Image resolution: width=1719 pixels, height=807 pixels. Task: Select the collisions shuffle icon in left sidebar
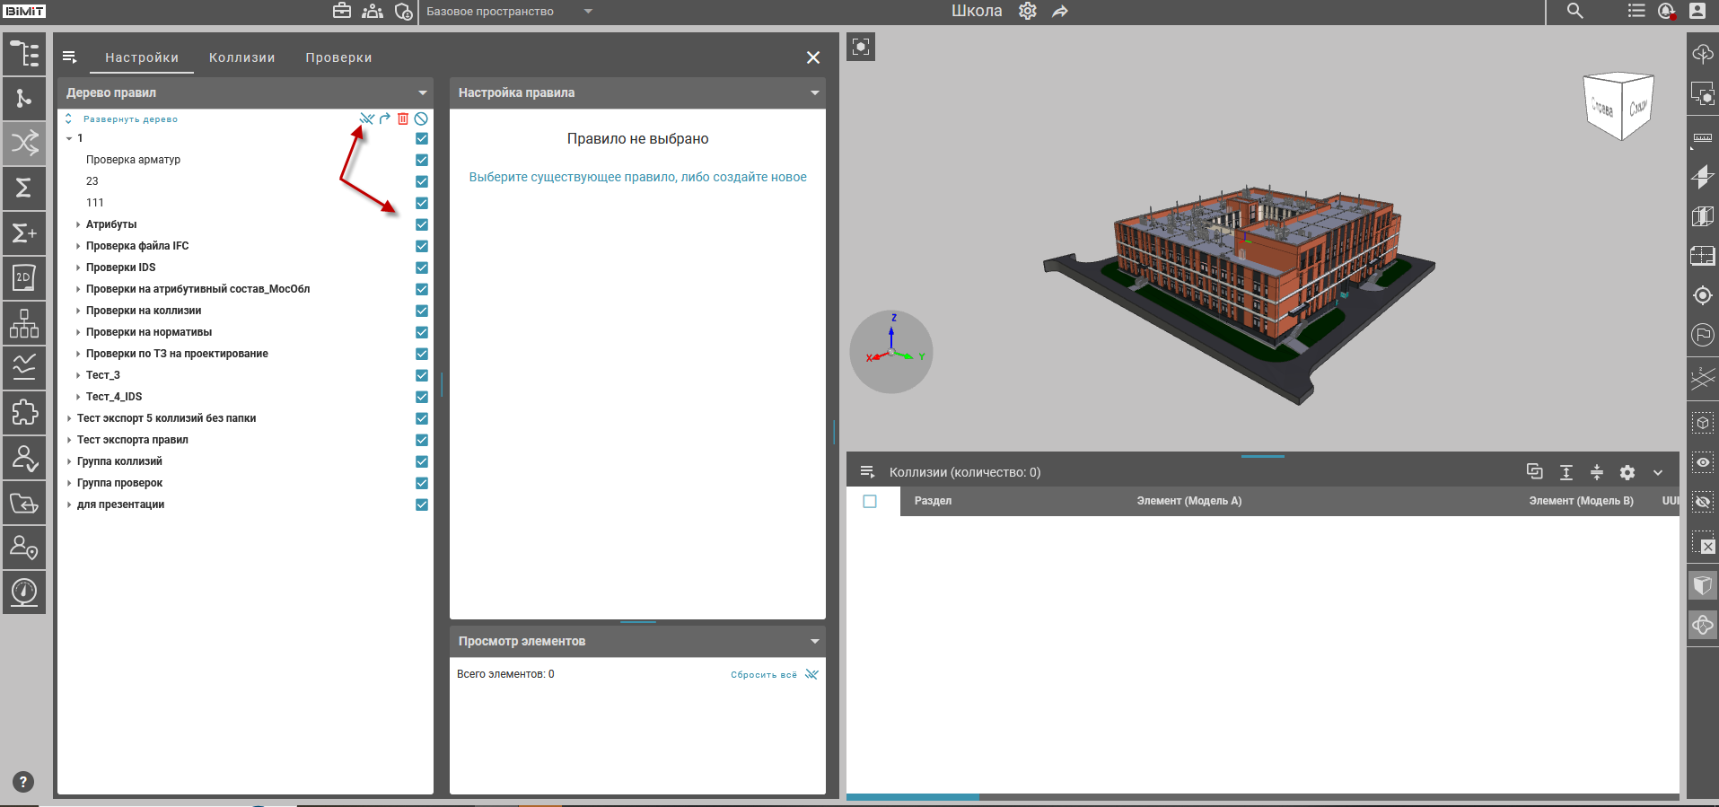tap(24, 143)
